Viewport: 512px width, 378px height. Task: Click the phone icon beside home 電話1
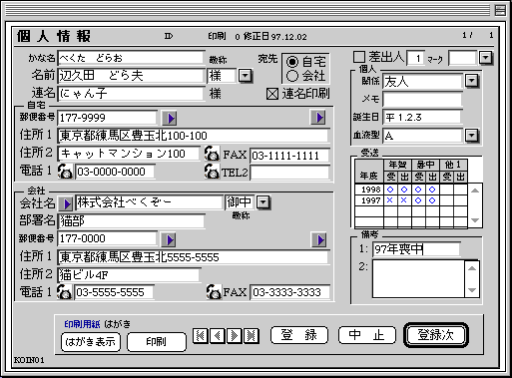[x=65, y=172]
